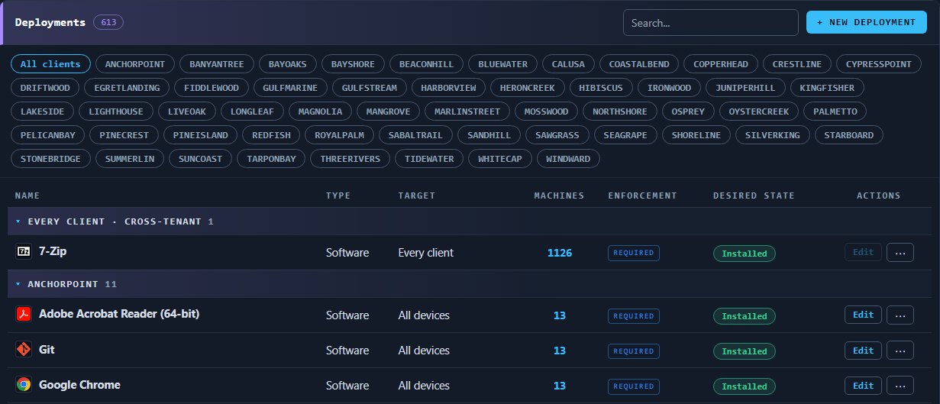
Task: Click the Deployments page title
Action: tap(50, 22)
